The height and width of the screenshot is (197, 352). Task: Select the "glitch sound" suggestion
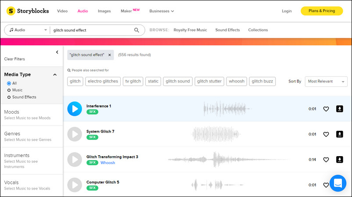[178, 81]
